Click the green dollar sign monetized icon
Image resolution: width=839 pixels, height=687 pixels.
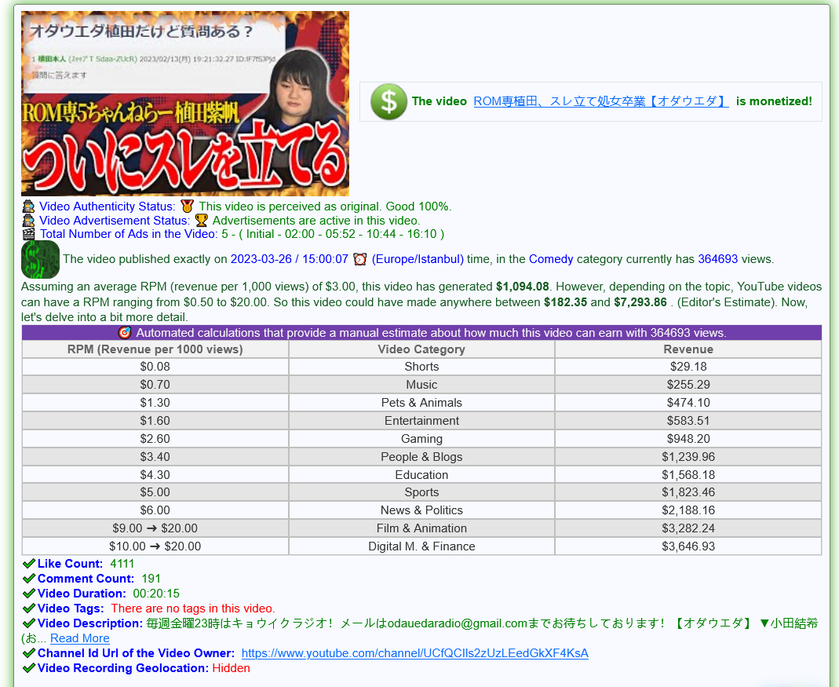pos(388,102)
